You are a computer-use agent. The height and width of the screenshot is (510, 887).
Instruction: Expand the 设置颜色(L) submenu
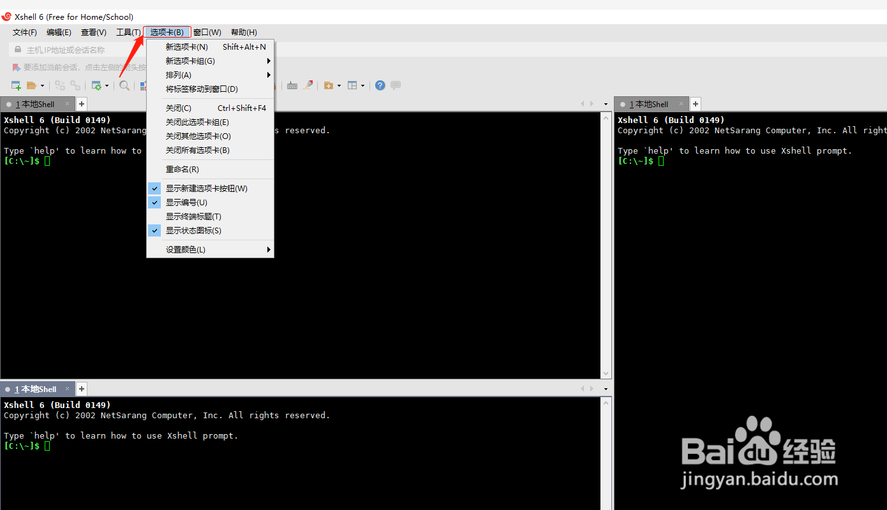211,250
